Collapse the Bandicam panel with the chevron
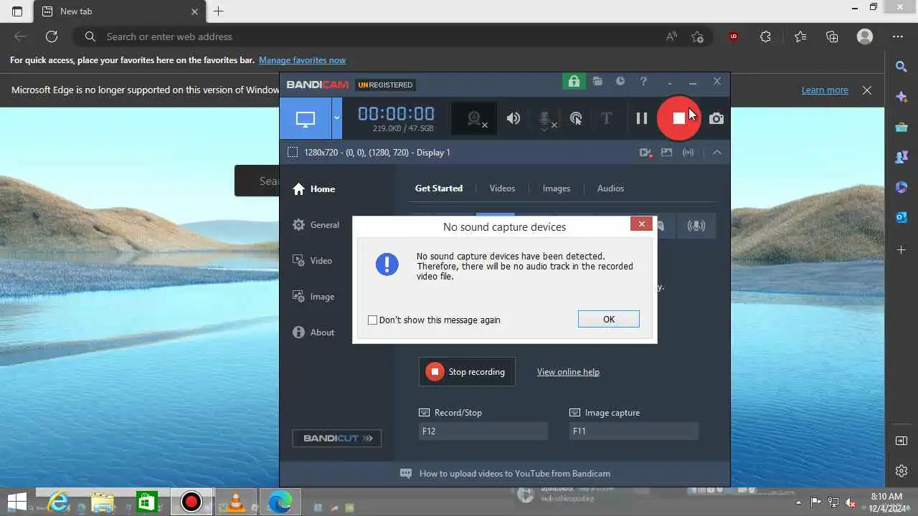918x516 pixels. click(x=716, y=152)
